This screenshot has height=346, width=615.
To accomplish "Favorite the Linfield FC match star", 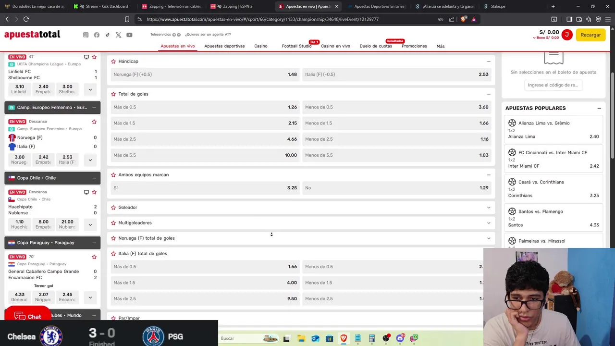I will 94,57.
